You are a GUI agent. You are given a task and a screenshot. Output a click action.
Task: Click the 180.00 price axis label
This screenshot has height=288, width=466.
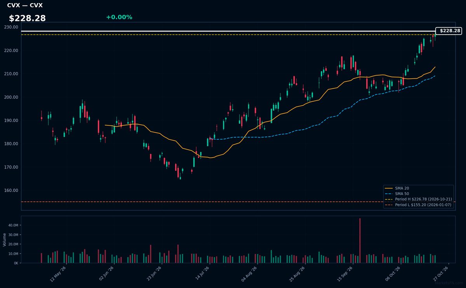[x=11, y=144]
